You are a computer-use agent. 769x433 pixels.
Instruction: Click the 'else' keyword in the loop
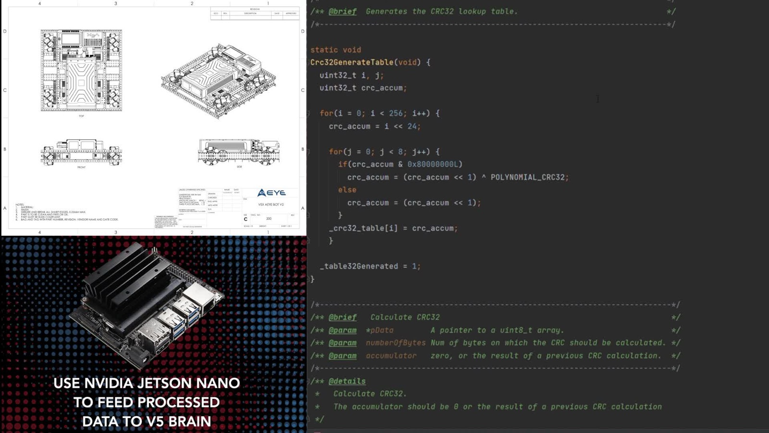point(347,190)
